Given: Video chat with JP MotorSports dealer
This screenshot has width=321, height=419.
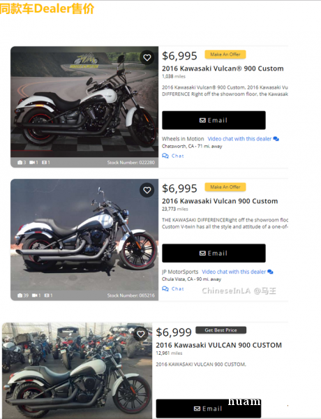Looking at the screenshot, I should (237, 272).
